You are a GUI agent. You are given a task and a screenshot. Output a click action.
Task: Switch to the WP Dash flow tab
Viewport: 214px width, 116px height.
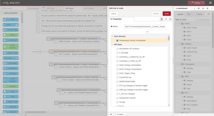tap(54, 8)
